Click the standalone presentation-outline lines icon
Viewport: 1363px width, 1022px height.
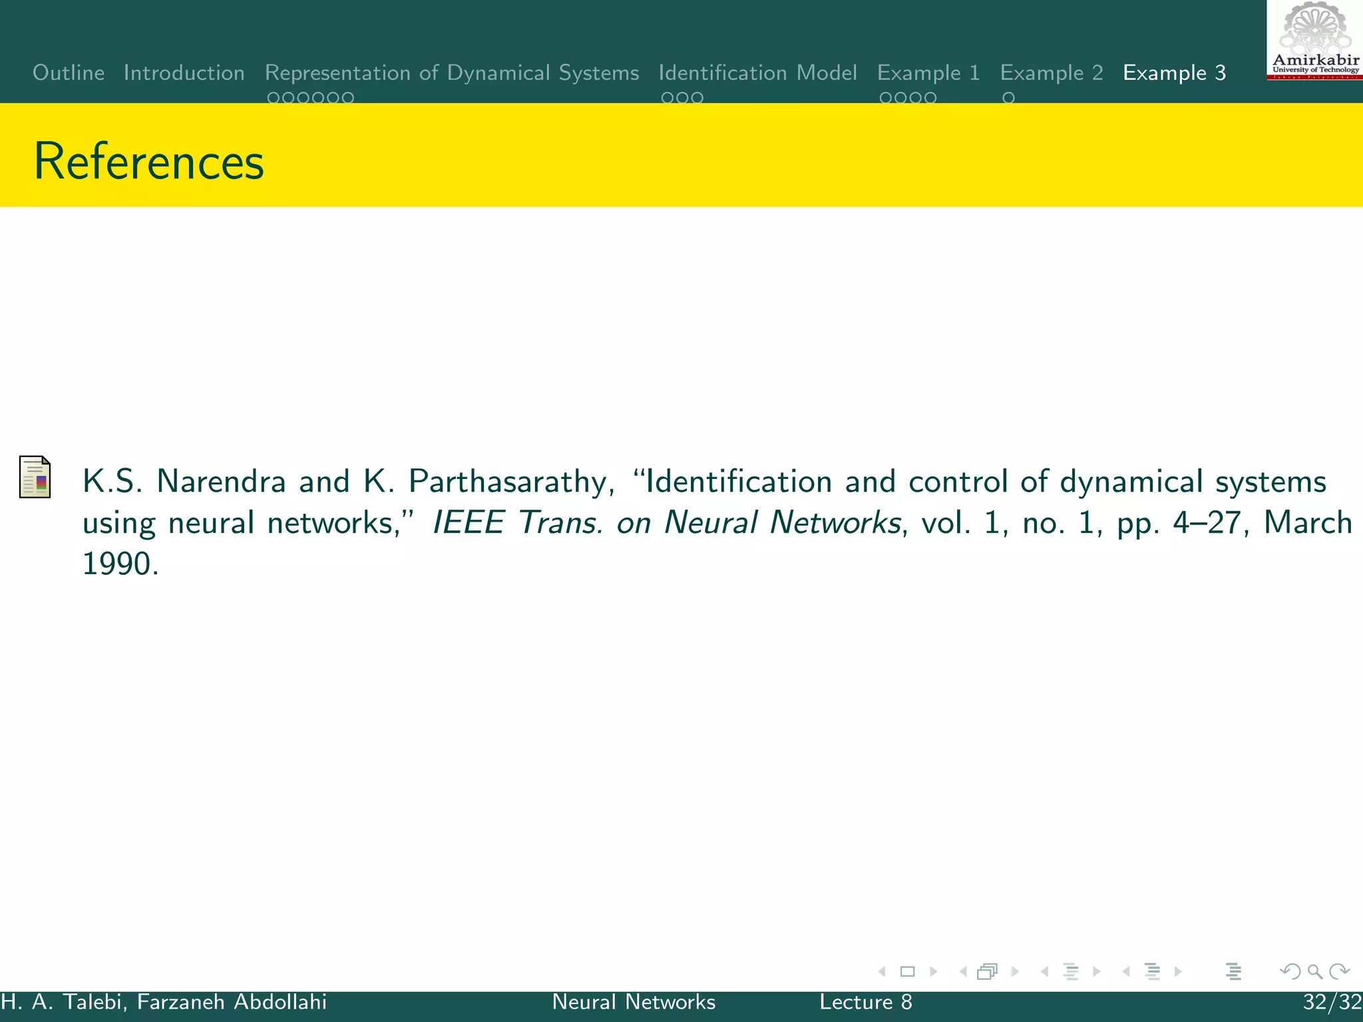pyautogui.click(x=1233, y=971)
